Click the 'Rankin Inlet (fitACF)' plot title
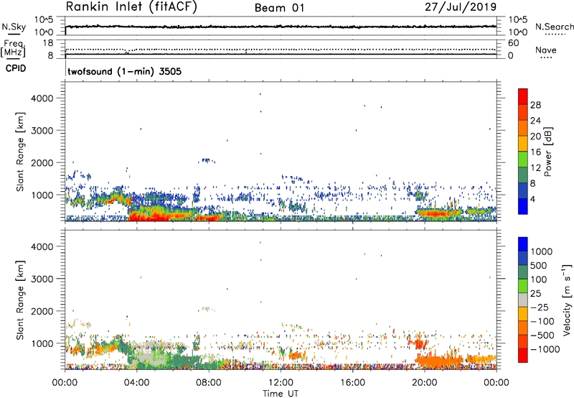Image resolution: width=574 pixels, height=398 pixels. click(x=131, y=7)
